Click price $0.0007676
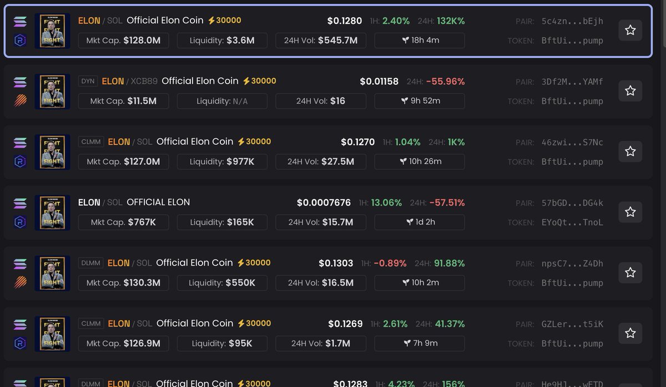The width and height of the screenshot is (666, 387). (324, 203)
